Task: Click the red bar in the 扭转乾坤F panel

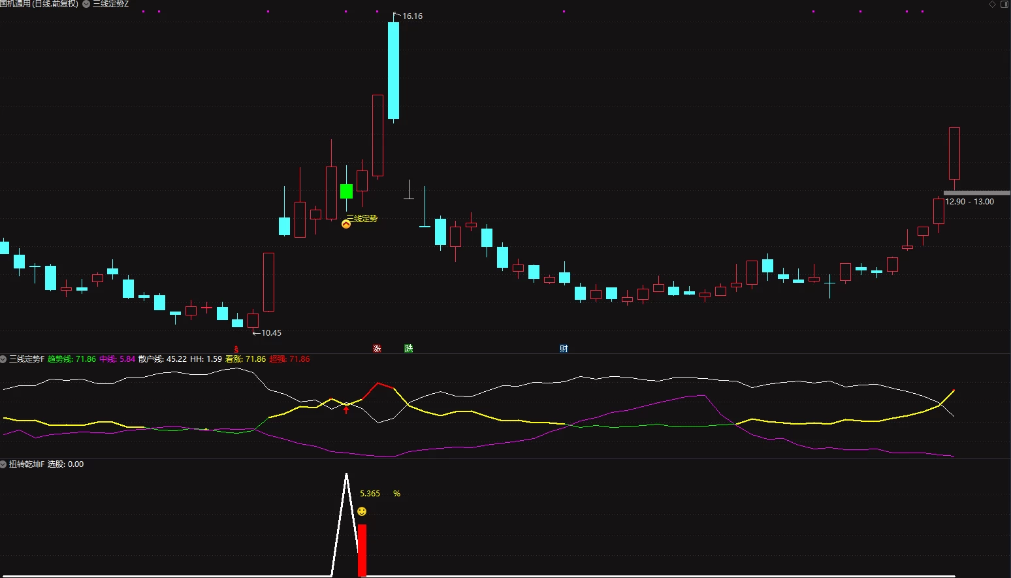Action: tap(362, 551)
